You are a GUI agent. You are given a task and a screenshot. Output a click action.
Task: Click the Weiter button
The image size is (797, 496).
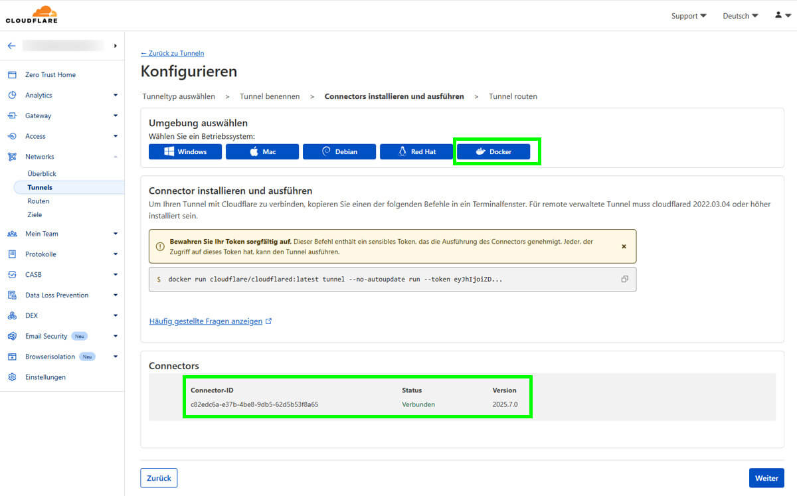[x=766, y=478]
